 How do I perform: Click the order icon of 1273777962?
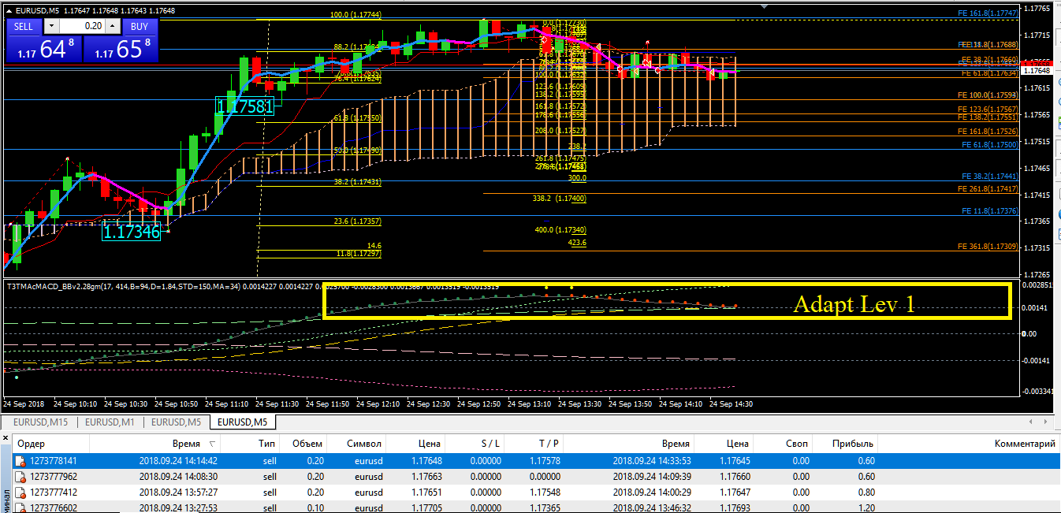[20, 477]
